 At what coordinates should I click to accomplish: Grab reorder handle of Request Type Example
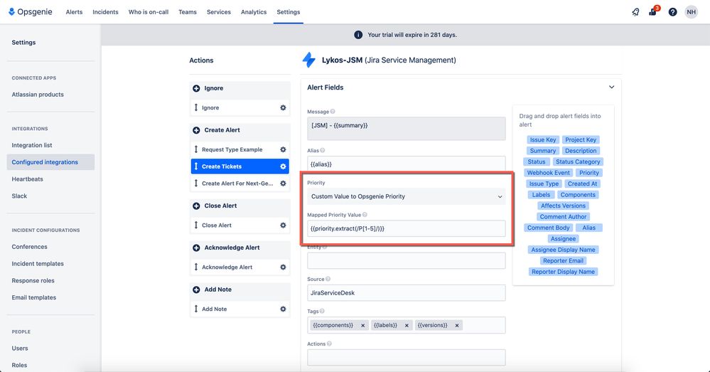point(196,149)
